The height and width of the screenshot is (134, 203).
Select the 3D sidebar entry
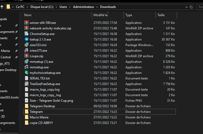click(3, 117)
